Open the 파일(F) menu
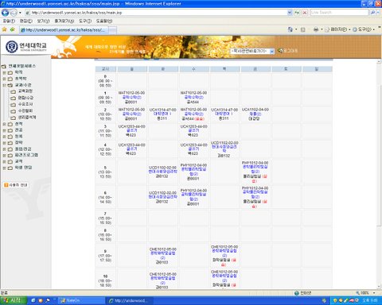Viewport: 382px width, 305px height. (9, 21)
